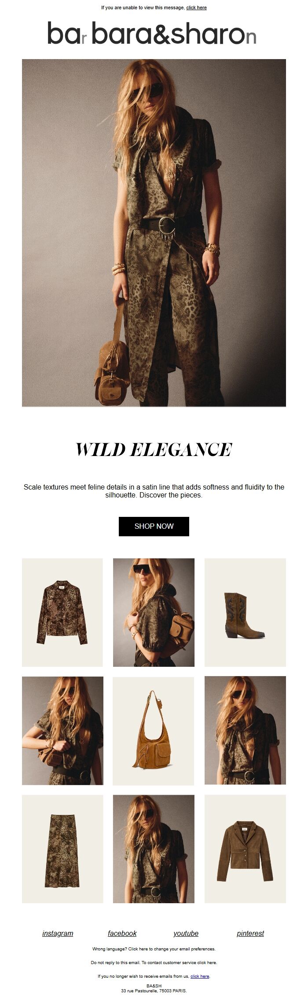Image resolution: width=308 pixels, height=1002 pixels.
Task: Open the suede western boot product image
Action: (245, 612)
